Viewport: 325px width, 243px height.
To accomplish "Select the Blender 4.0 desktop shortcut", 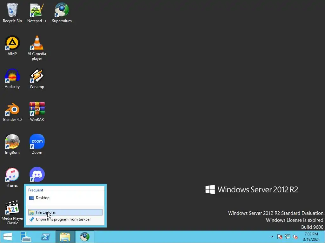I will click(x=12, y=112).
